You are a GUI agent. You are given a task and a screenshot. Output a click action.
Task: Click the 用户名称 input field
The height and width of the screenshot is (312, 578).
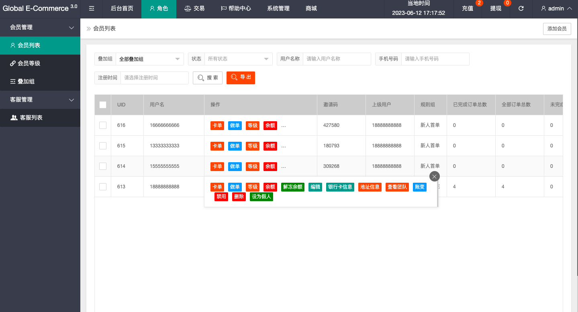(x=337, y=59)
